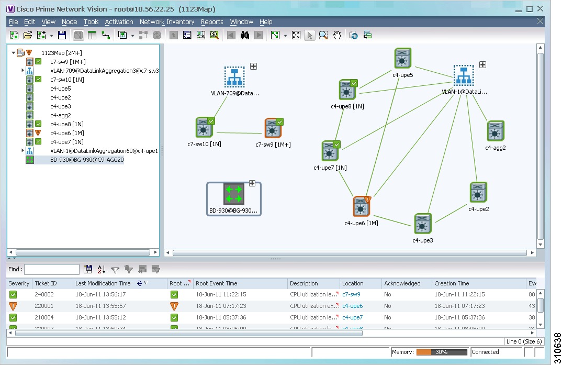This screenshot has width=562, height=365.
Task: Click the Find Previous left arrow
Action: (231, 35)
